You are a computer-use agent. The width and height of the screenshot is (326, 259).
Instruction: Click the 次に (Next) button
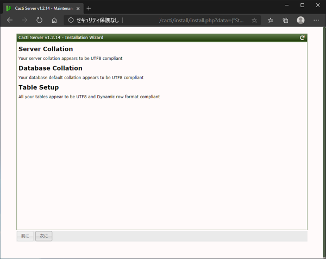43,236
